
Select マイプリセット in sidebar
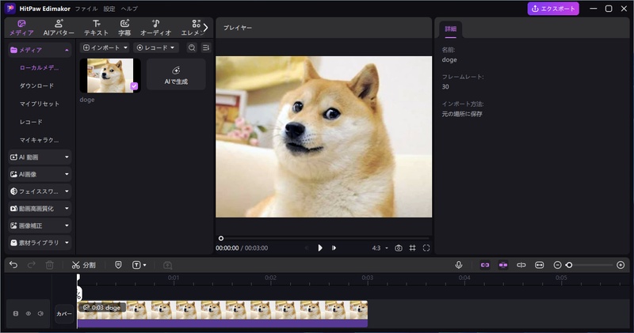[40, 104]
